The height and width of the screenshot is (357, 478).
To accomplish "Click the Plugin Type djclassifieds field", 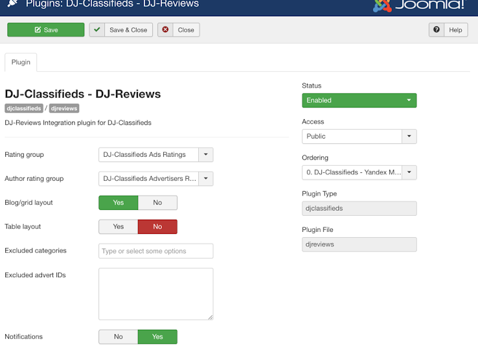I will tap(359, 208).
